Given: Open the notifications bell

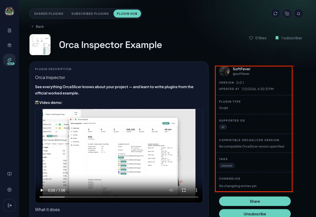Looking at the screenshot, I should tap(299, 14).
